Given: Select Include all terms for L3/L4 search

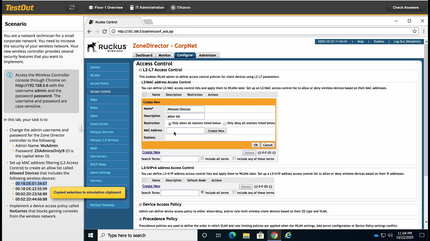Looking at the screenshot, I should (202, 192).
